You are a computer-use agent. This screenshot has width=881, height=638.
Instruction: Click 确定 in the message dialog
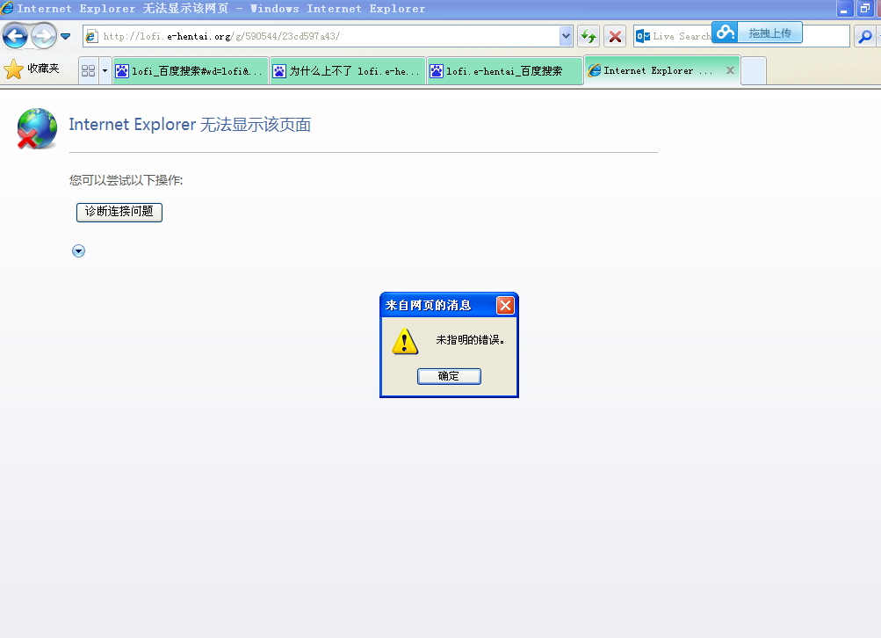coord(449,376)
